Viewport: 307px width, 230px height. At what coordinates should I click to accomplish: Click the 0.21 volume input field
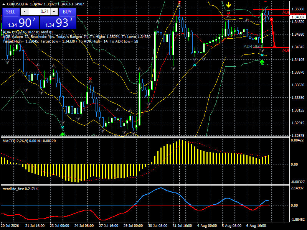[x=39, y=11]
